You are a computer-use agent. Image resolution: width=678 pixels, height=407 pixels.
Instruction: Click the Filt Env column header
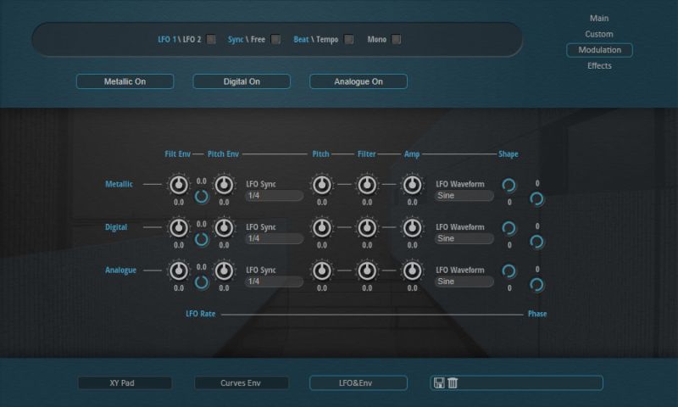pyautogui.click(x=178, y=154)
